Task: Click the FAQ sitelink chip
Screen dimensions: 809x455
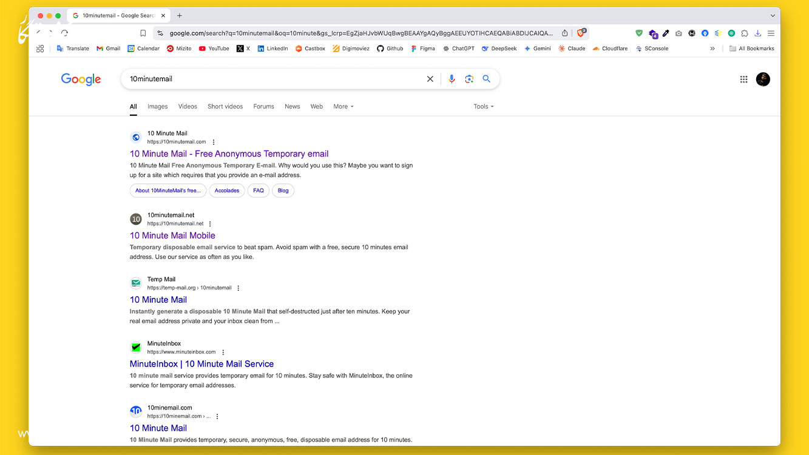Action: pos(259,190)
